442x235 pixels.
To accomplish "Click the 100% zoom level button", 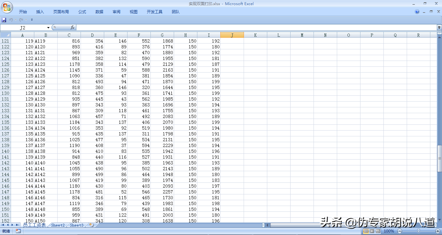I will 389,231.
